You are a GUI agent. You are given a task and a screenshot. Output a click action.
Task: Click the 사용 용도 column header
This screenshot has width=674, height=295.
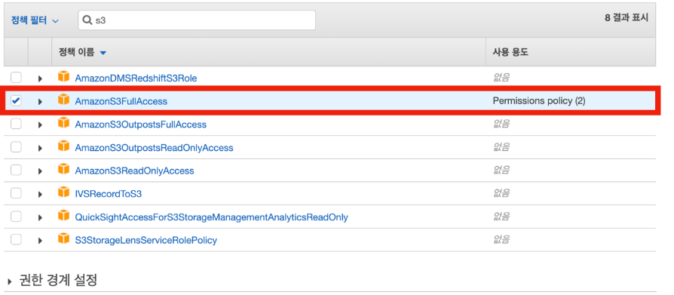(x=510, y=53)
